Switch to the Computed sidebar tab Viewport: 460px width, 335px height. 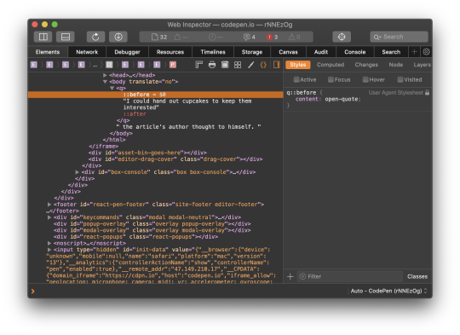tap(331, 65)
